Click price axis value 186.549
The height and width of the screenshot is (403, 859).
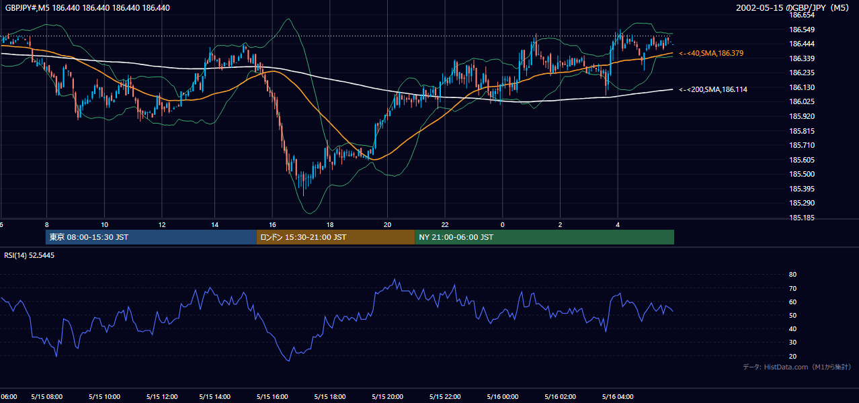[801, 30]
